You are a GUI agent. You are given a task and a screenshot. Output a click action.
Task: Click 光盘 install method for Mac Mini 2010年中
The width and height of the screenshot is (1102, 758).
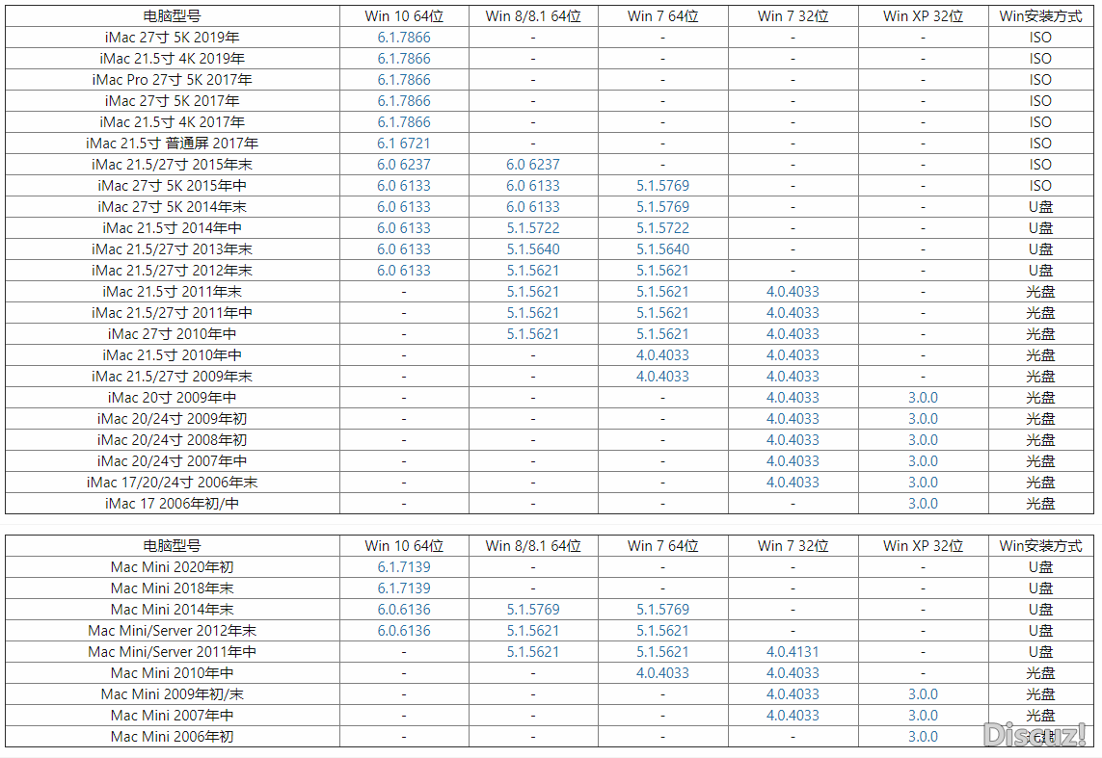[1041, 673]
